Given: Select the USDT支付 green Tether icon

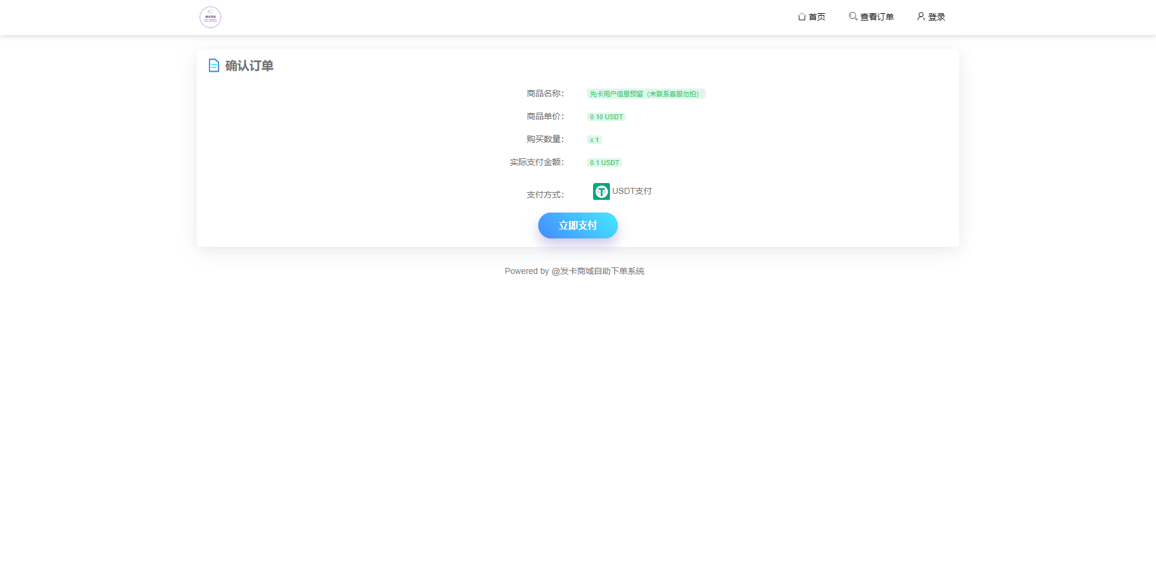Looking at the screenshot, I should pos(601,191).
